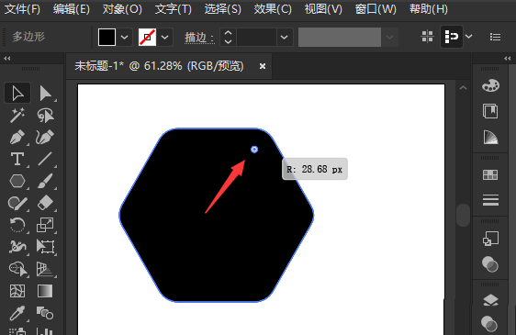Expand the right panel dock double arrows

508,59
